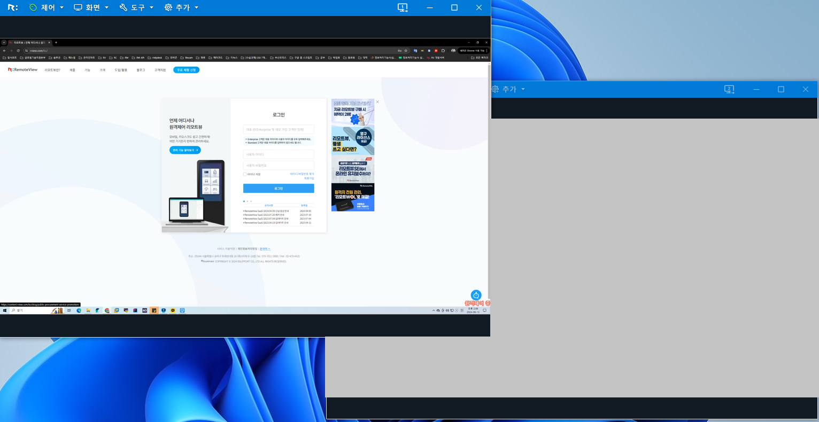The image size is (819, 422).
Task: Open the Chrome extensions puzzle icon
Action: pos(443,51)
